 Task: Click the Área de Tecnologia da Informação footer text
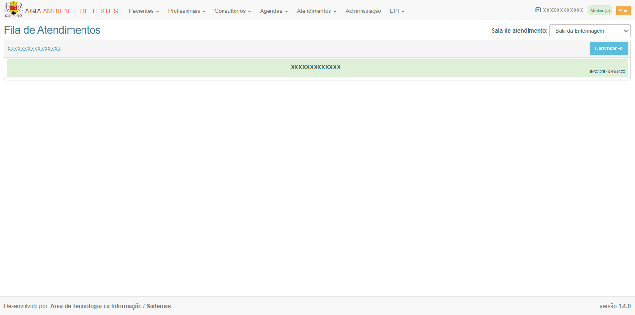click(96, 306)
